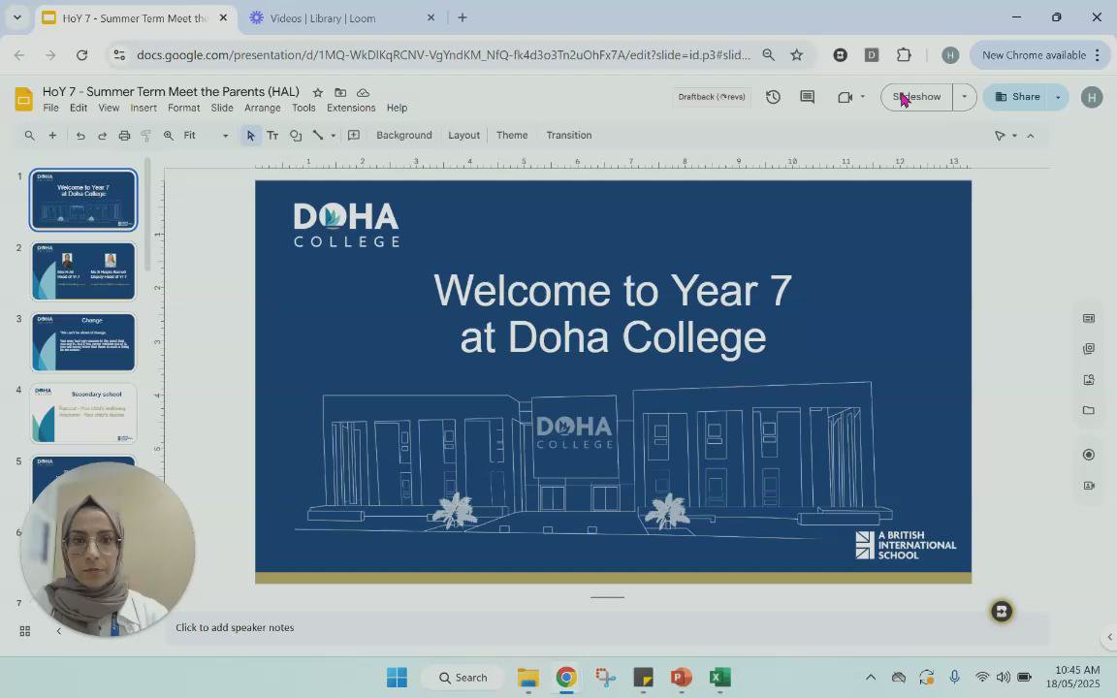The image size is (1117, 698).
Task: Click the side panel record icon
Action: (x=1089, y=455)
